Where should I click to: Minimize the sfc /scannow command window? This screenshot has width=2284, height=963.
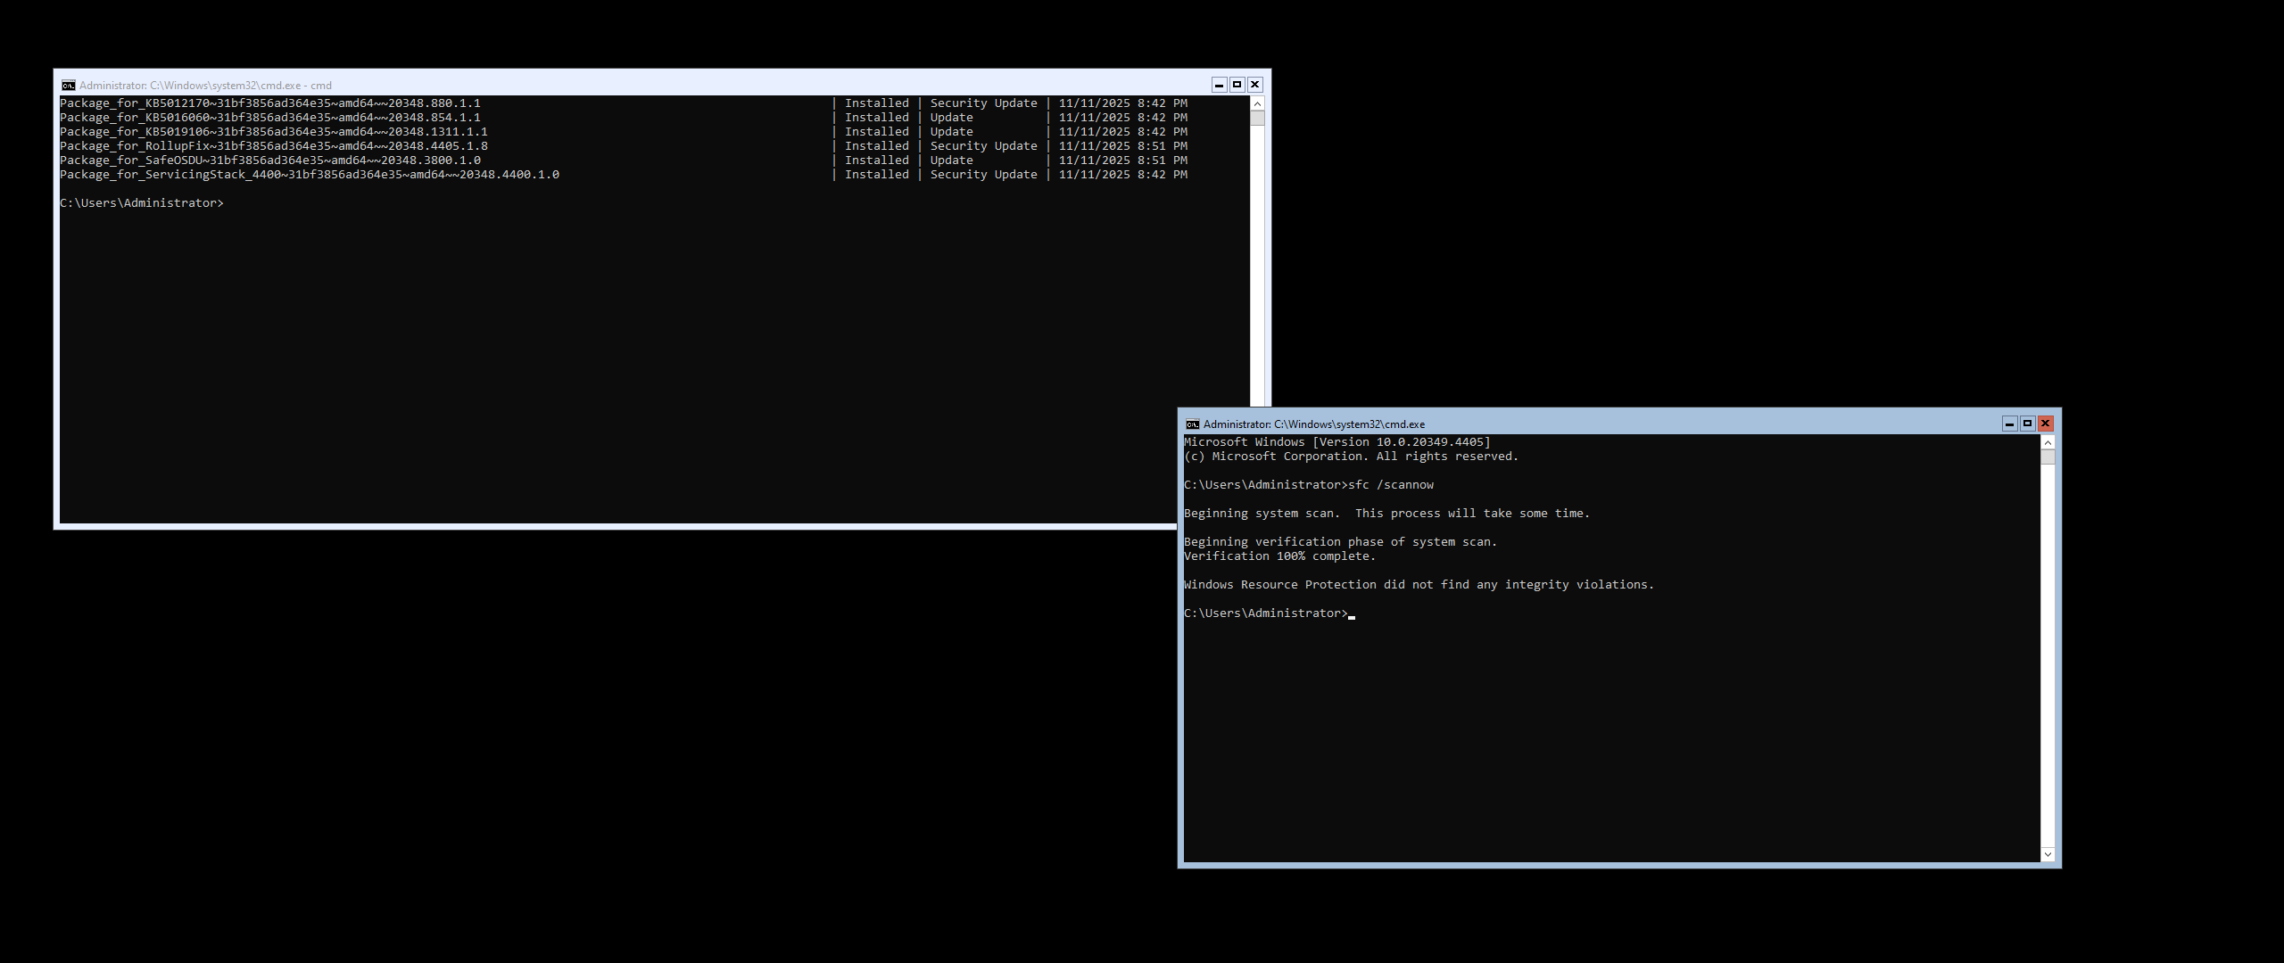pos(2009,424)
